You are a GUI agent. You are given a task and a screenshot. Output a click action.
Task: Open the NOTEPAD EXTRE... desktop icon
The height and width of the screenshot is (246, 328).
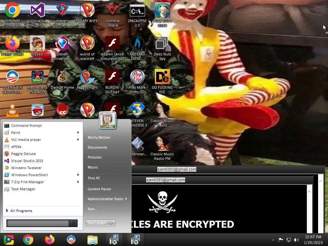137,48
